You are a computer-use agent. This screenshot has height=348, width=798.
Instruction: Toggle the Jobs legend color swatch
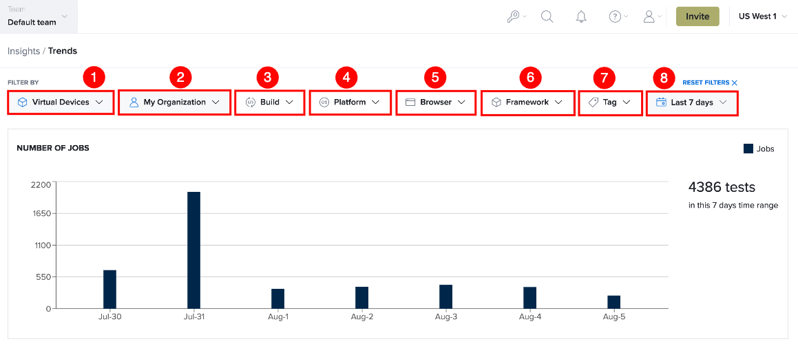(748, 149)
